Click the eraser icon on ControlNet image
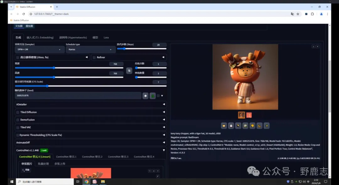Image resolution: width=339 pixels, height=185 pixels. (x=154, y=171)
